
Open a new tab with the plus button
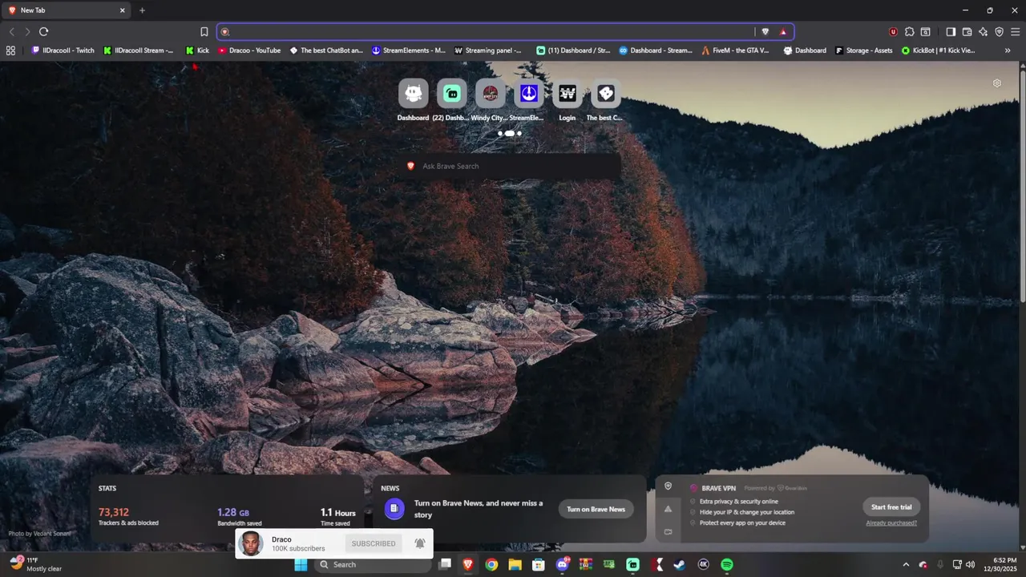coord(143,10)
